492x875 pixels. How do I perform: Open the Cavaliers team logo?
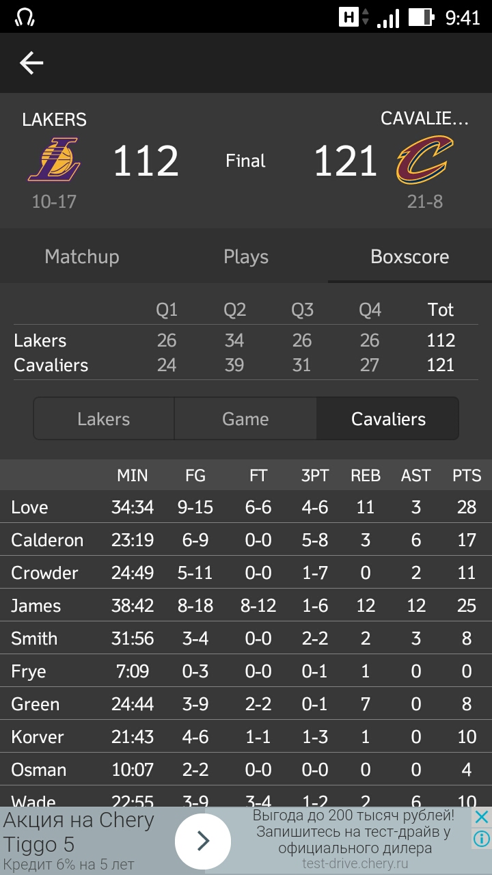[x=424, y=160]
